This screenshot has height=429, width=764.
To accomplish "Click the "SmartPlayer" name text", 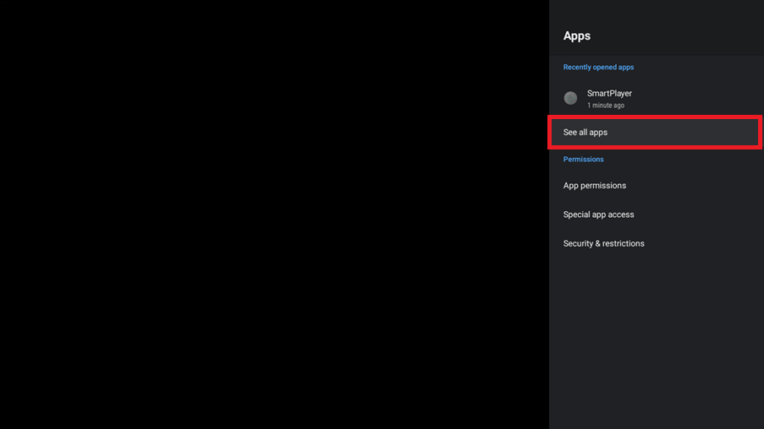I will click(x=609, y=93).
